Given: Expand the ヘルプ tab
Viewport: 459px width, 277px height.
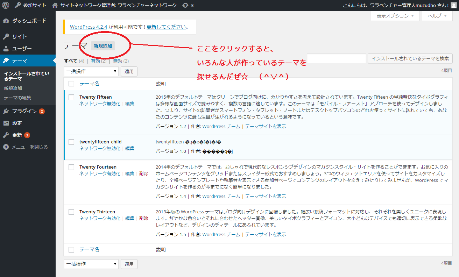Looking at the screenshot, I should tap(437, 16).
